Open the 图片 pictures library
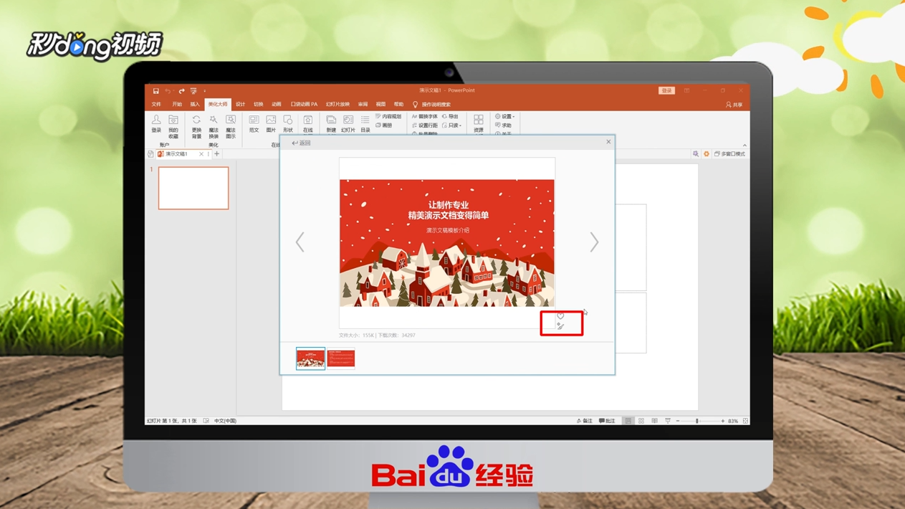Screen dimensions: 905x509 (271, 124)
